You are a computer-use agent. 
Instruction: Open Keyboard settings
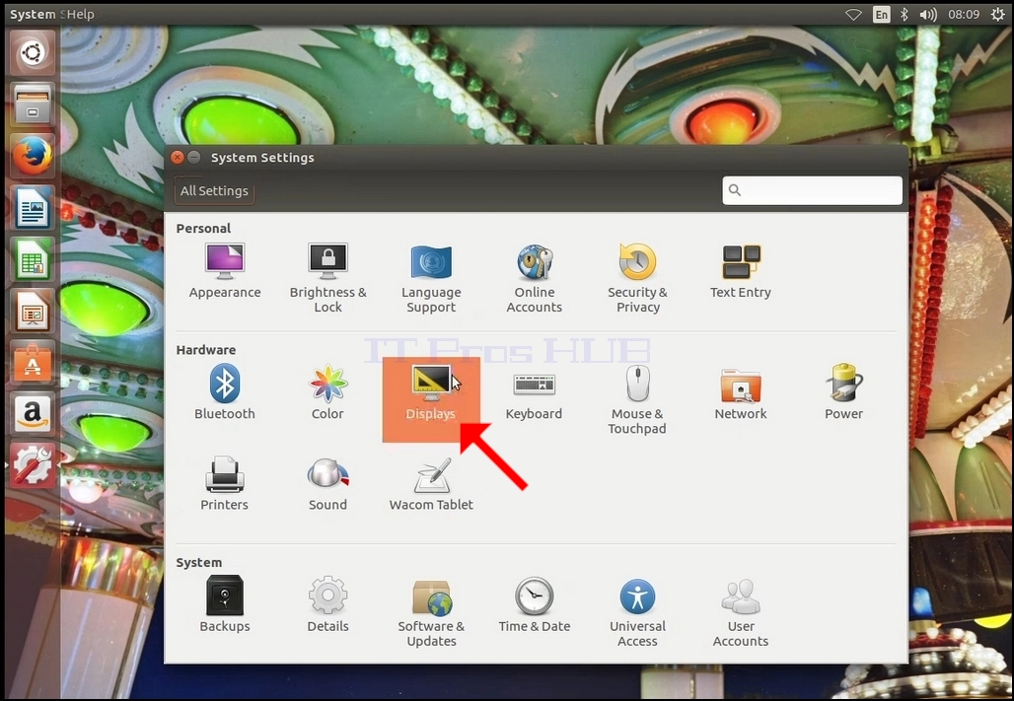[x=534, y=391]
